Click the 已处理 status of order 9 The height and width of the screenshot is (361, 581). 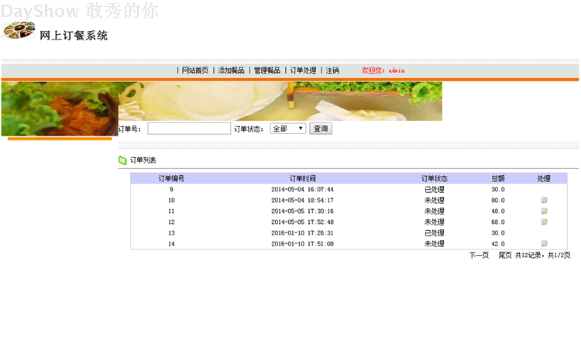[434, 189]
